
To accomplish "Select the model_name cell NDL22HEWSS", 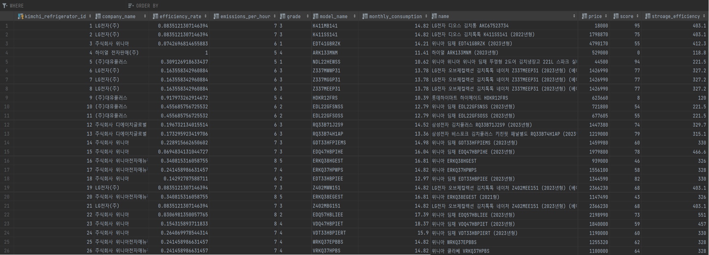I will pyautogui.click(x=334, y=62).
